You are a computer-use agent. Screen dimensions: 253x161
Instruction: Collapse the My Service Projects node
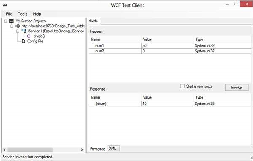(x=5, y=21)
